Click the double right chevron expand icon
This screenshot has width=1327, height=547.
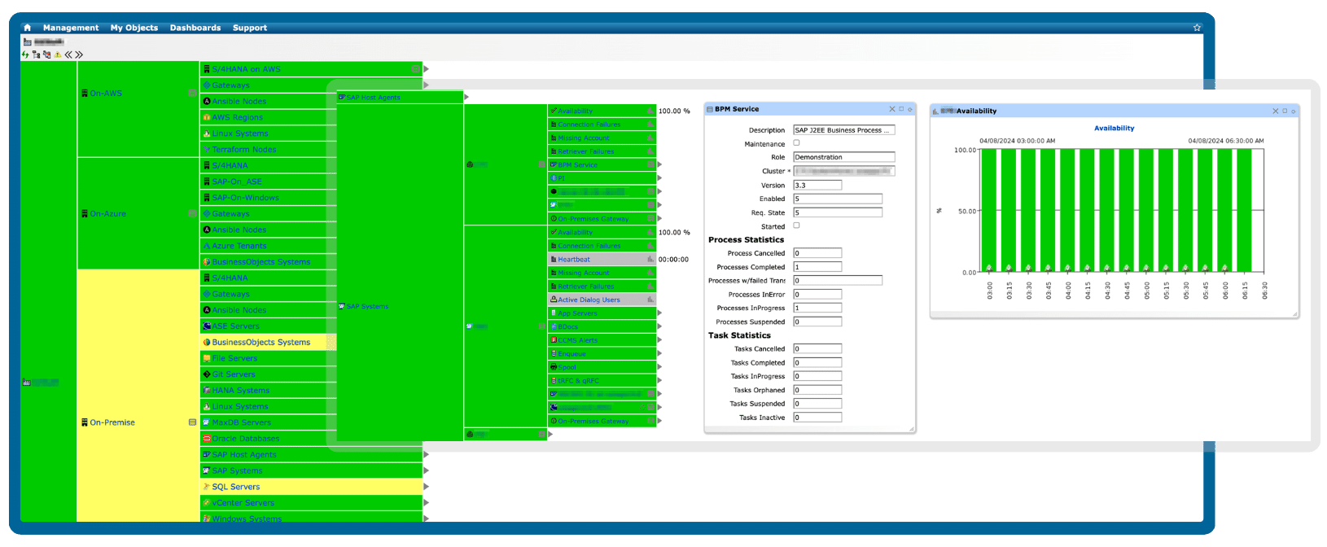[x=79, y=55]
